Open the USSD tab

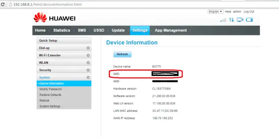pyautogui.click(x=99, y=30)
